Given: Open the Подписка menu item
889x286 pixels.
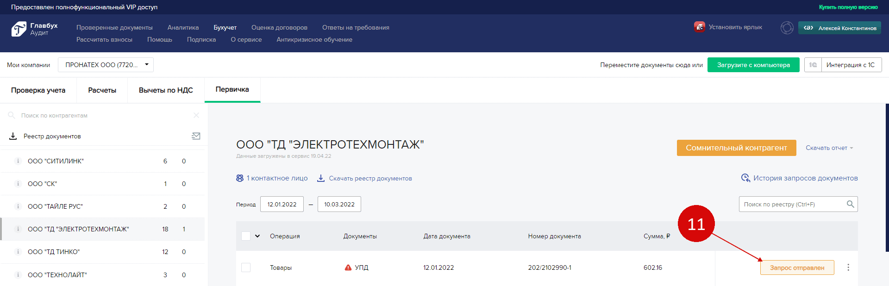Looking at the screenshot, I should (201, 39).
